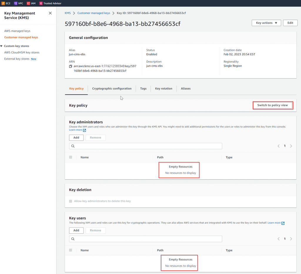The width and height of the screenshot is (301, 274).
Task: Click search icon in Key users filter
Action: pos(73,239)
